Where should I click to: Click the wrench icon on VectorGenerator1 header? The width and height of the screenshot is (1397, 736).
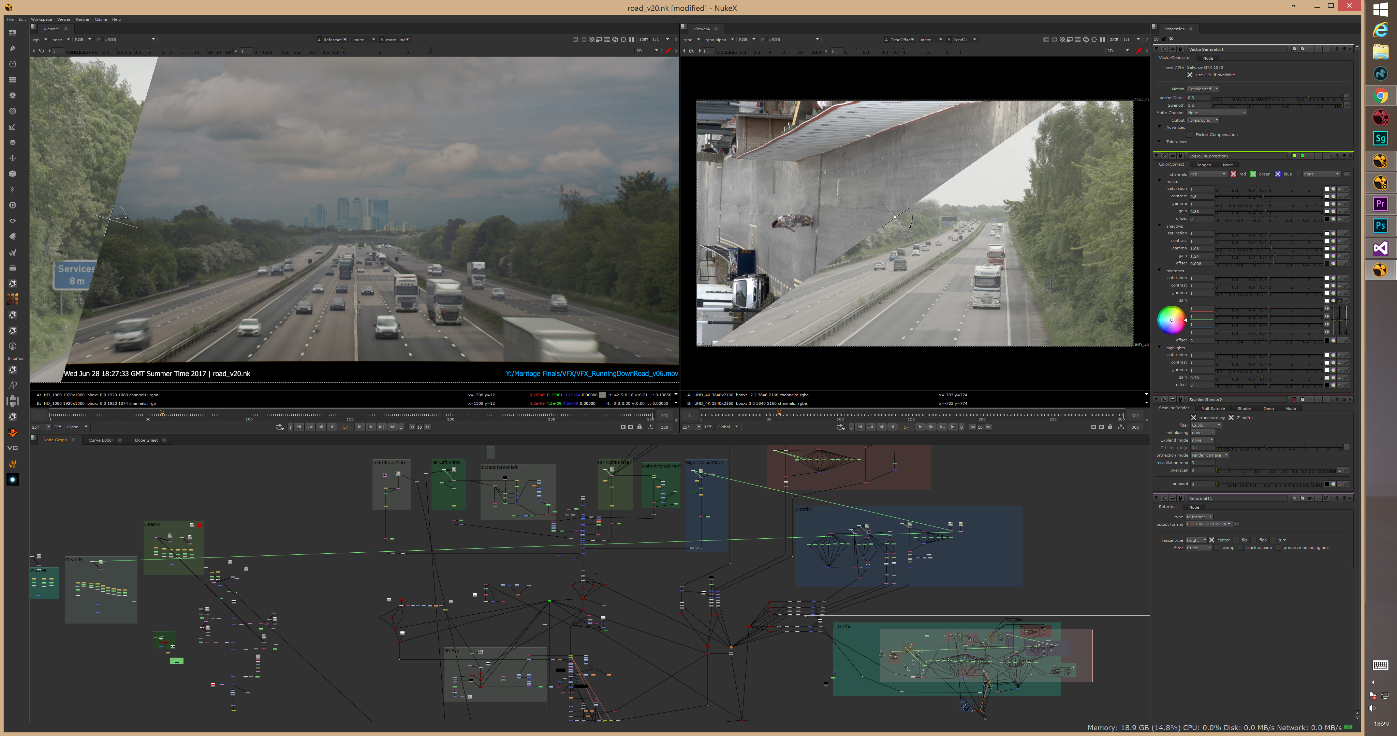pos(1180,49)
